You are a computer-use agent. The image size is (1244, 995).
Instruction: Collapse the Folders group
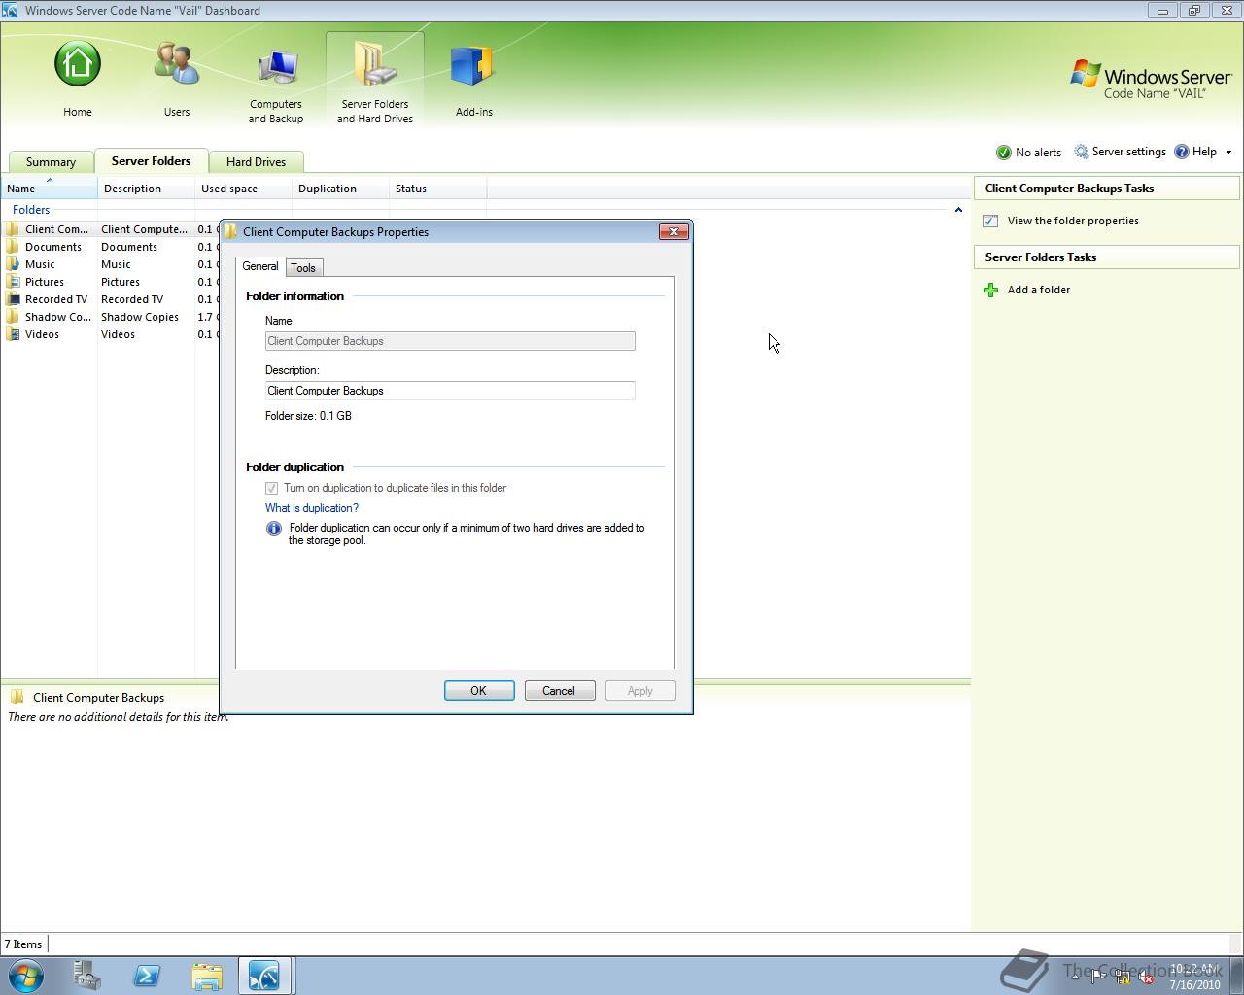pos(958,210)
